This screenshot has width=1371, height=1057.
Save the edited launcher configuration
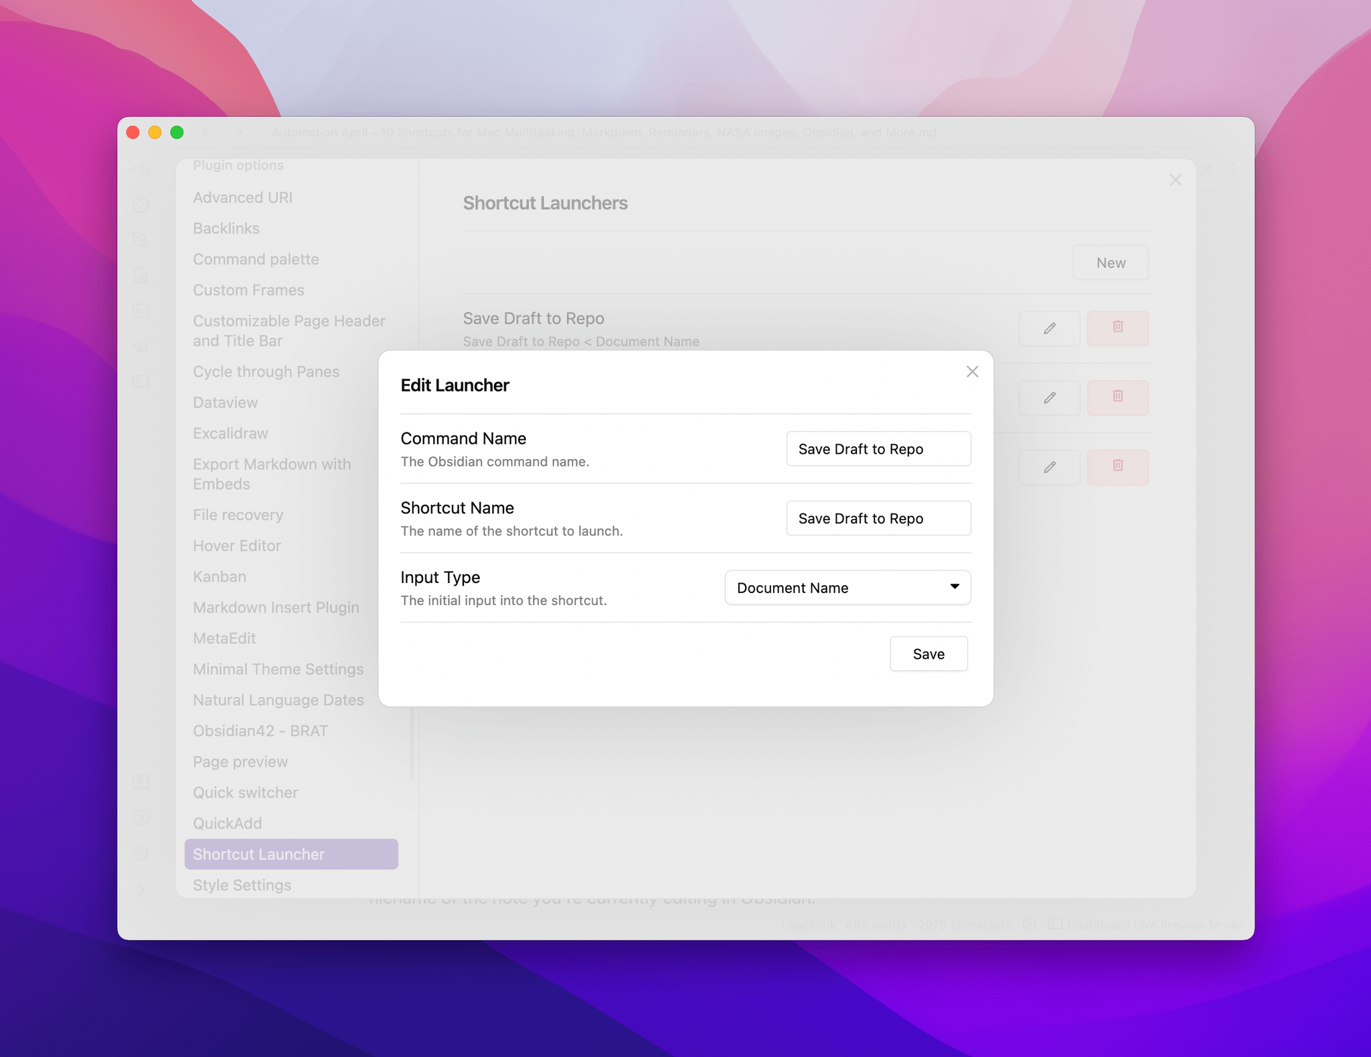click(928, 654)
